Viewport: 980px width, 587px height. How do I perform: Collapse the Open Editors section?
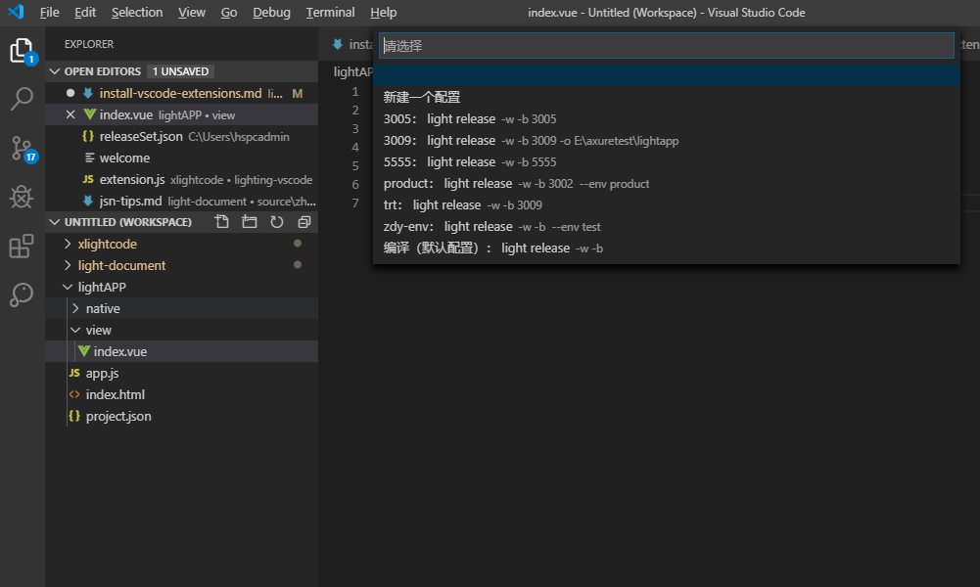[x=56, y=71]
